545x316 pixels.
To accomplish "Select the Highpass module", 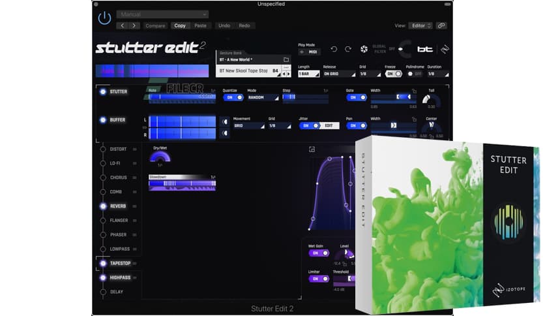I will [x=120, y=277].
